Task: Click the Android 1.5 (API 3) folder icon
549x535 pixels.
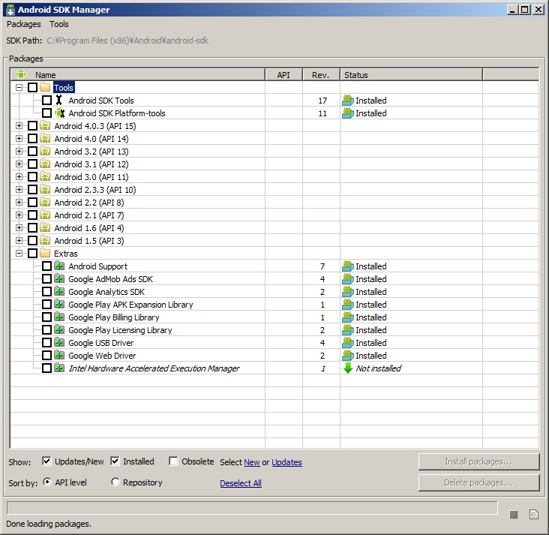Action: (45, 240)
